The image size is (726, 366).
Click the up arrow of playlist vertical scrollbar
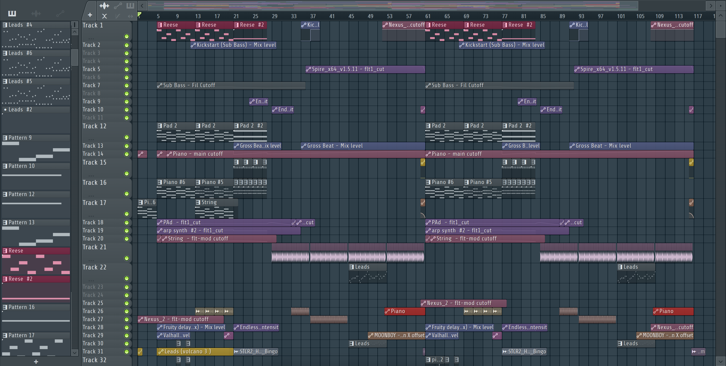tap(721, 16)
